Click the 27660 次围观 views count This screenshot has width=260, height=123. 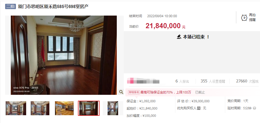pyautogui.click(x=247, y=81)
